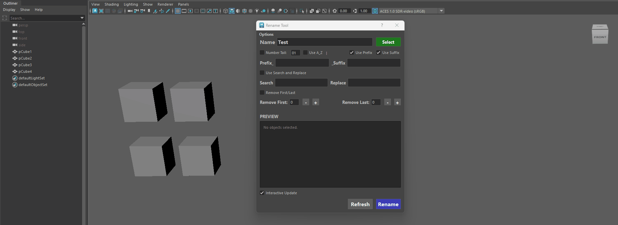
Task: Toggle Wireframe on Shaded icon
Action: tap(244, 11)
